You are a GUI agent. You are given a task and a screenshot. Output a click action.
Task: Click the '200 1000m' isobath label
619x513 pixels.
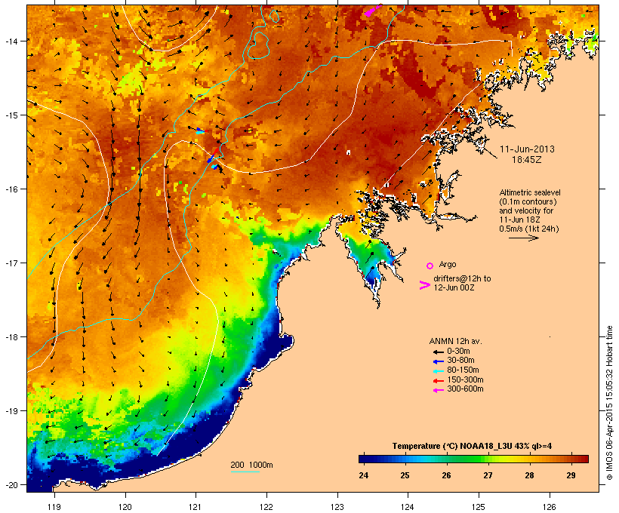(x=251, y=465)
